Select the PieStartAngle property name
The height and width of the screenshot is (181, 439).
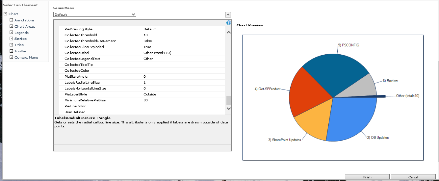pyautogui.click(x=76, y=76)
